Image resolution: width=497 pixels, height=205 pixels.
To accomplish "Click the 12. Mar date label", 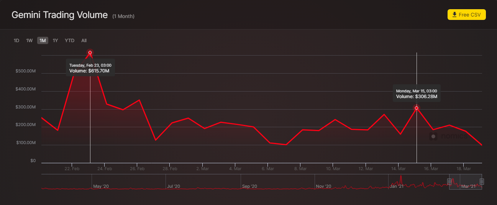I will click(366, 169).
